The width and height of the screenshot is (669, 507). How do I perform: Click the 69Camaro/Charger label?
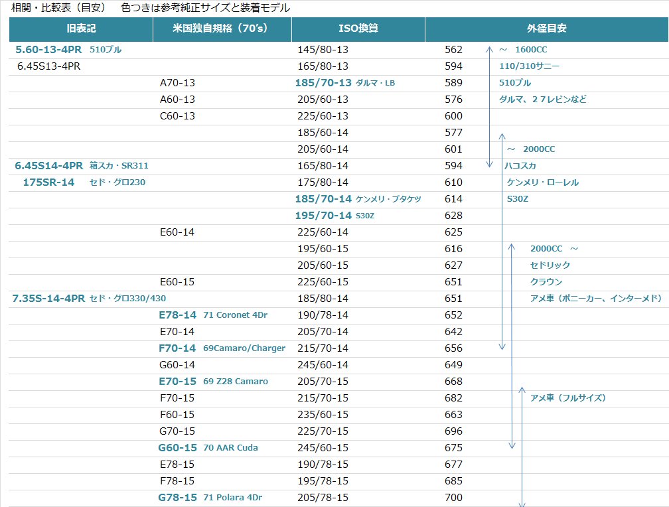point(244,348)
